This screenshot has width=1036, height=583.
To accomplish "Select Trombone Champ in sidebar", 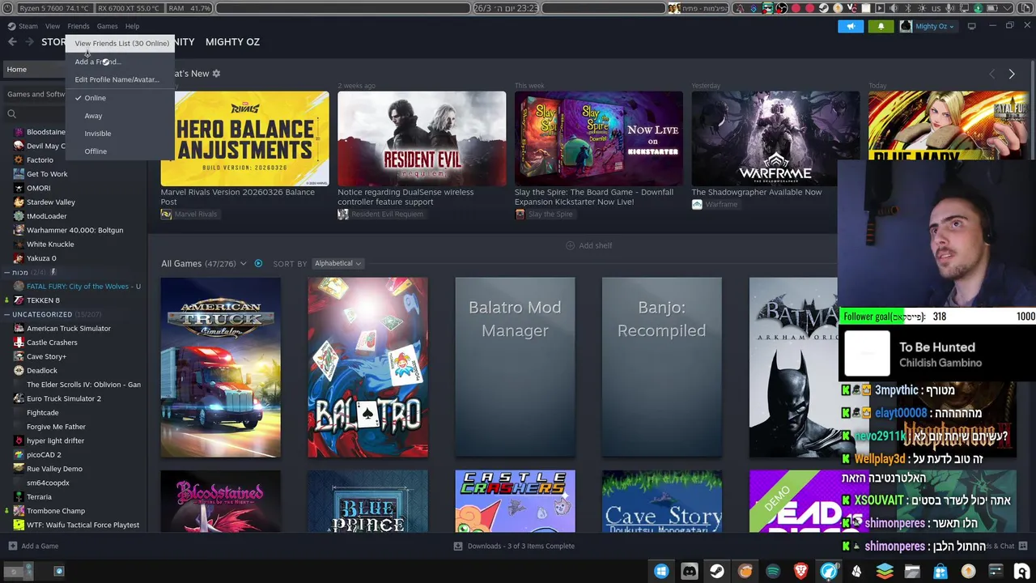I will tap(55, 511).
